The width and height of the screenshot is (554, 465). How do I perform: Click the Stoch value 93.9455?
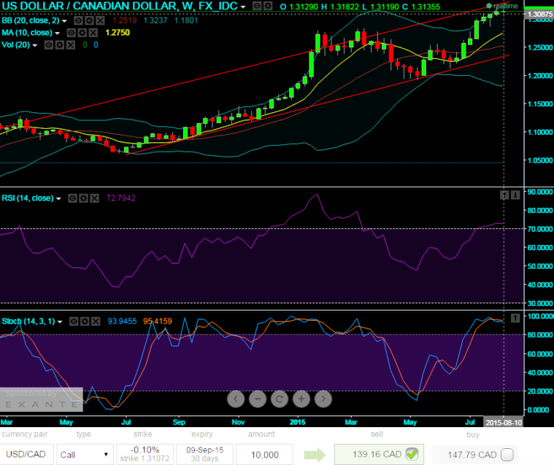coord(122,321)
